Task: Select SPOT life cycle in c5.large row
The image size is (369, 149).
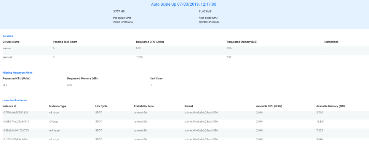Action: tap(99, 140)
